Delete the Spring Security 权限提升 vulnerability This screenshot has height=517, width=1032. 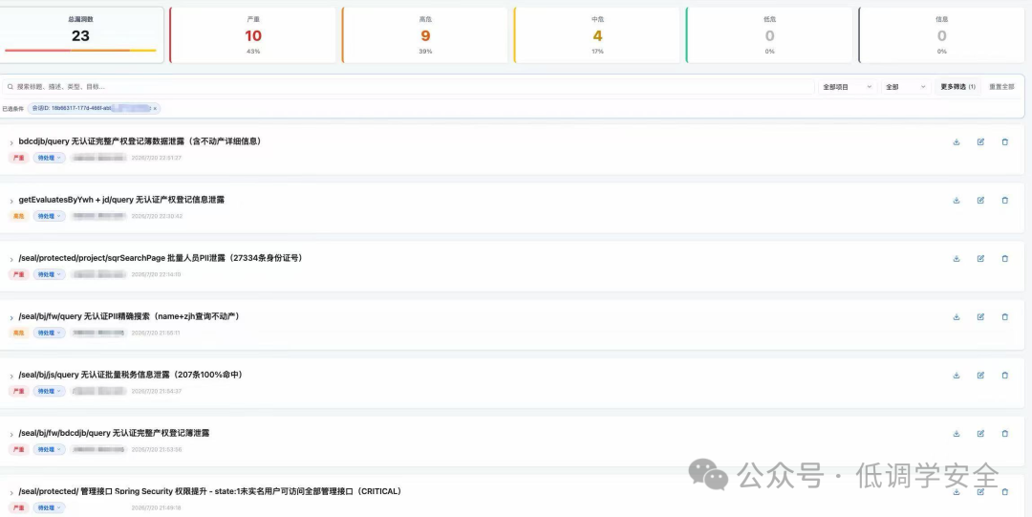point(1005,492)
